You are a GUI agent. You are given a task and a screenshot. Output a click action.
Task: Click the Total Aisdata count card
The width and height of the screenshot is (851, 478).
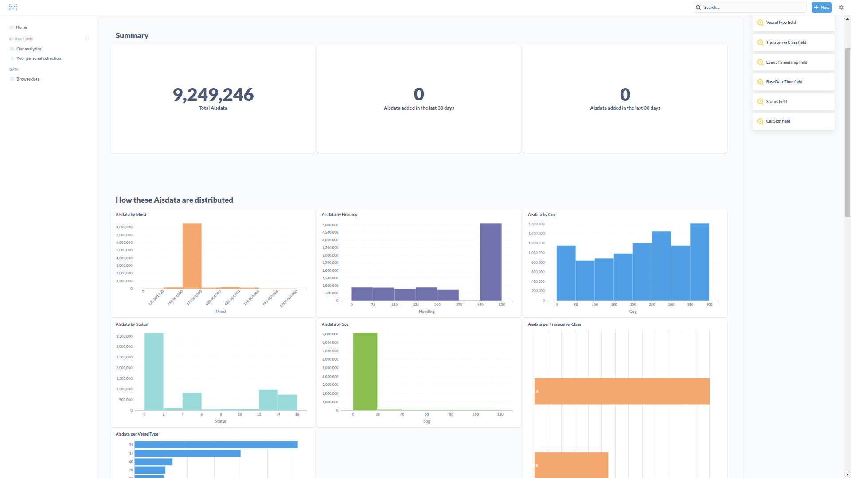pyautogui.click(x=213, y=98)
